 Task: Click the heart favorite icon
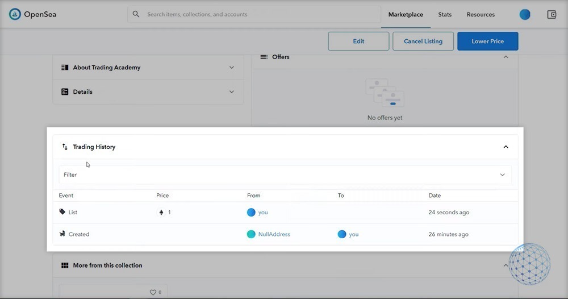pos(153,292)
